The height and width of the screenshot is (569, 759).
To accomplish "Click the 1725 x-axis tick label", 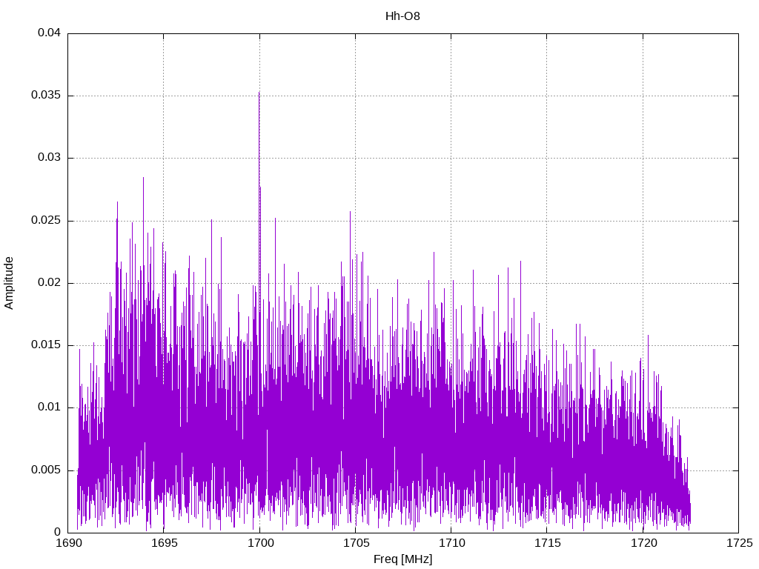I will [738, 543].
